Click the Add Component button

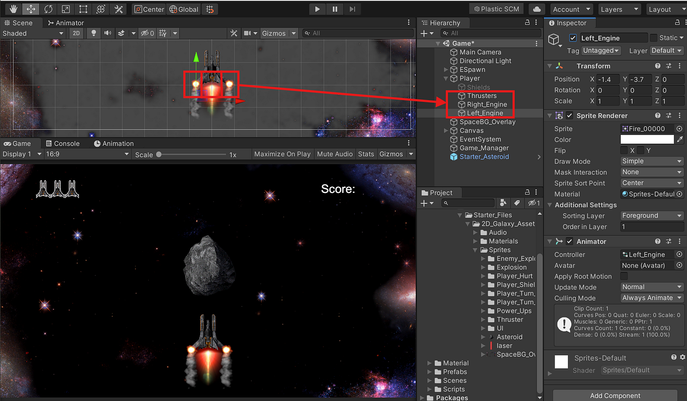(614, 395)
